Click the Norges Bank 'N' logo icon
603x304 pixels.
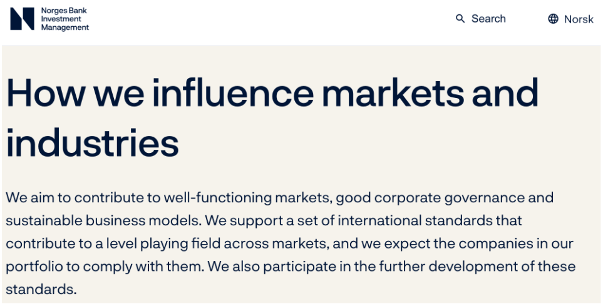(x=22, y=19)
